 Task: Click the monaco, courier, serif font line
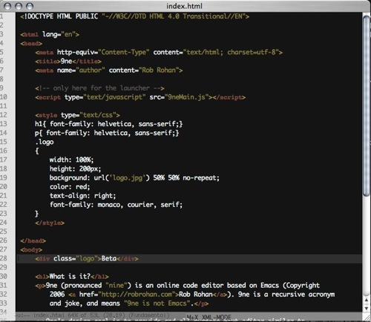point(116,205)
